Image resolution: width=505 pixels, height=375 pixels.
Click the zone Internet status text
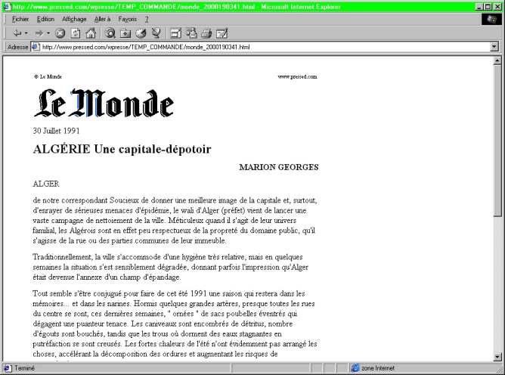tap(378, 368)
